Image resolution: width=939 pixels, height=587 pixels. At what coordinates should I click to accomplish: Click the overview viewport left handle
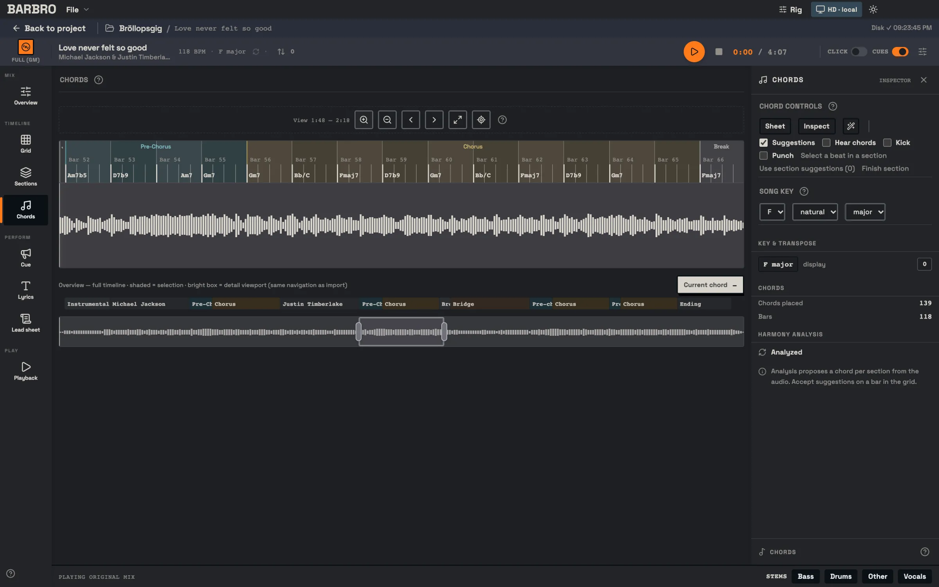point(358,332)
